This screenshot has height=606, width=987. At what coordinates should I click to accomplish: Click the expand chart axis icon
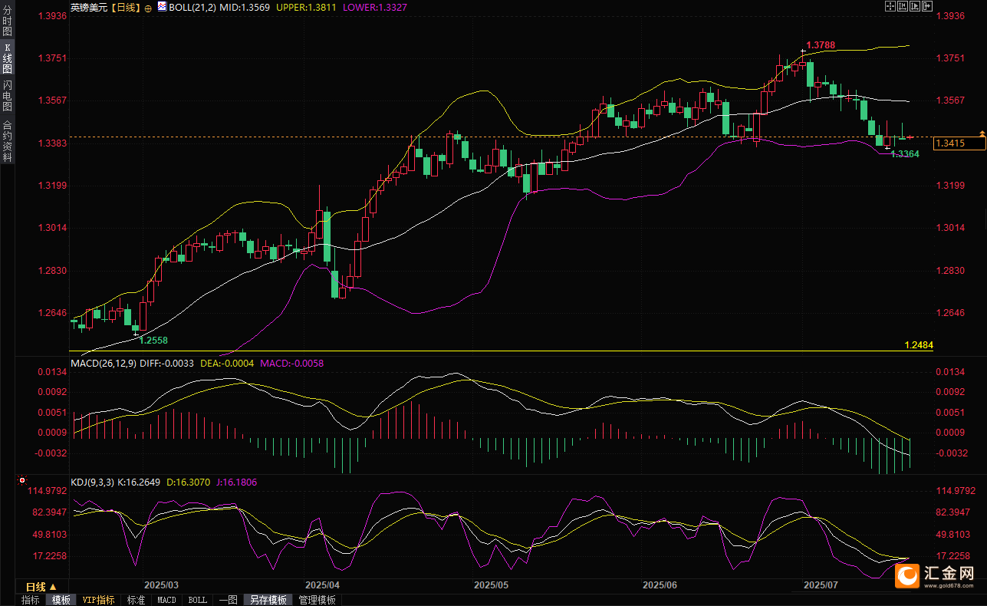(x=915, y=6)
